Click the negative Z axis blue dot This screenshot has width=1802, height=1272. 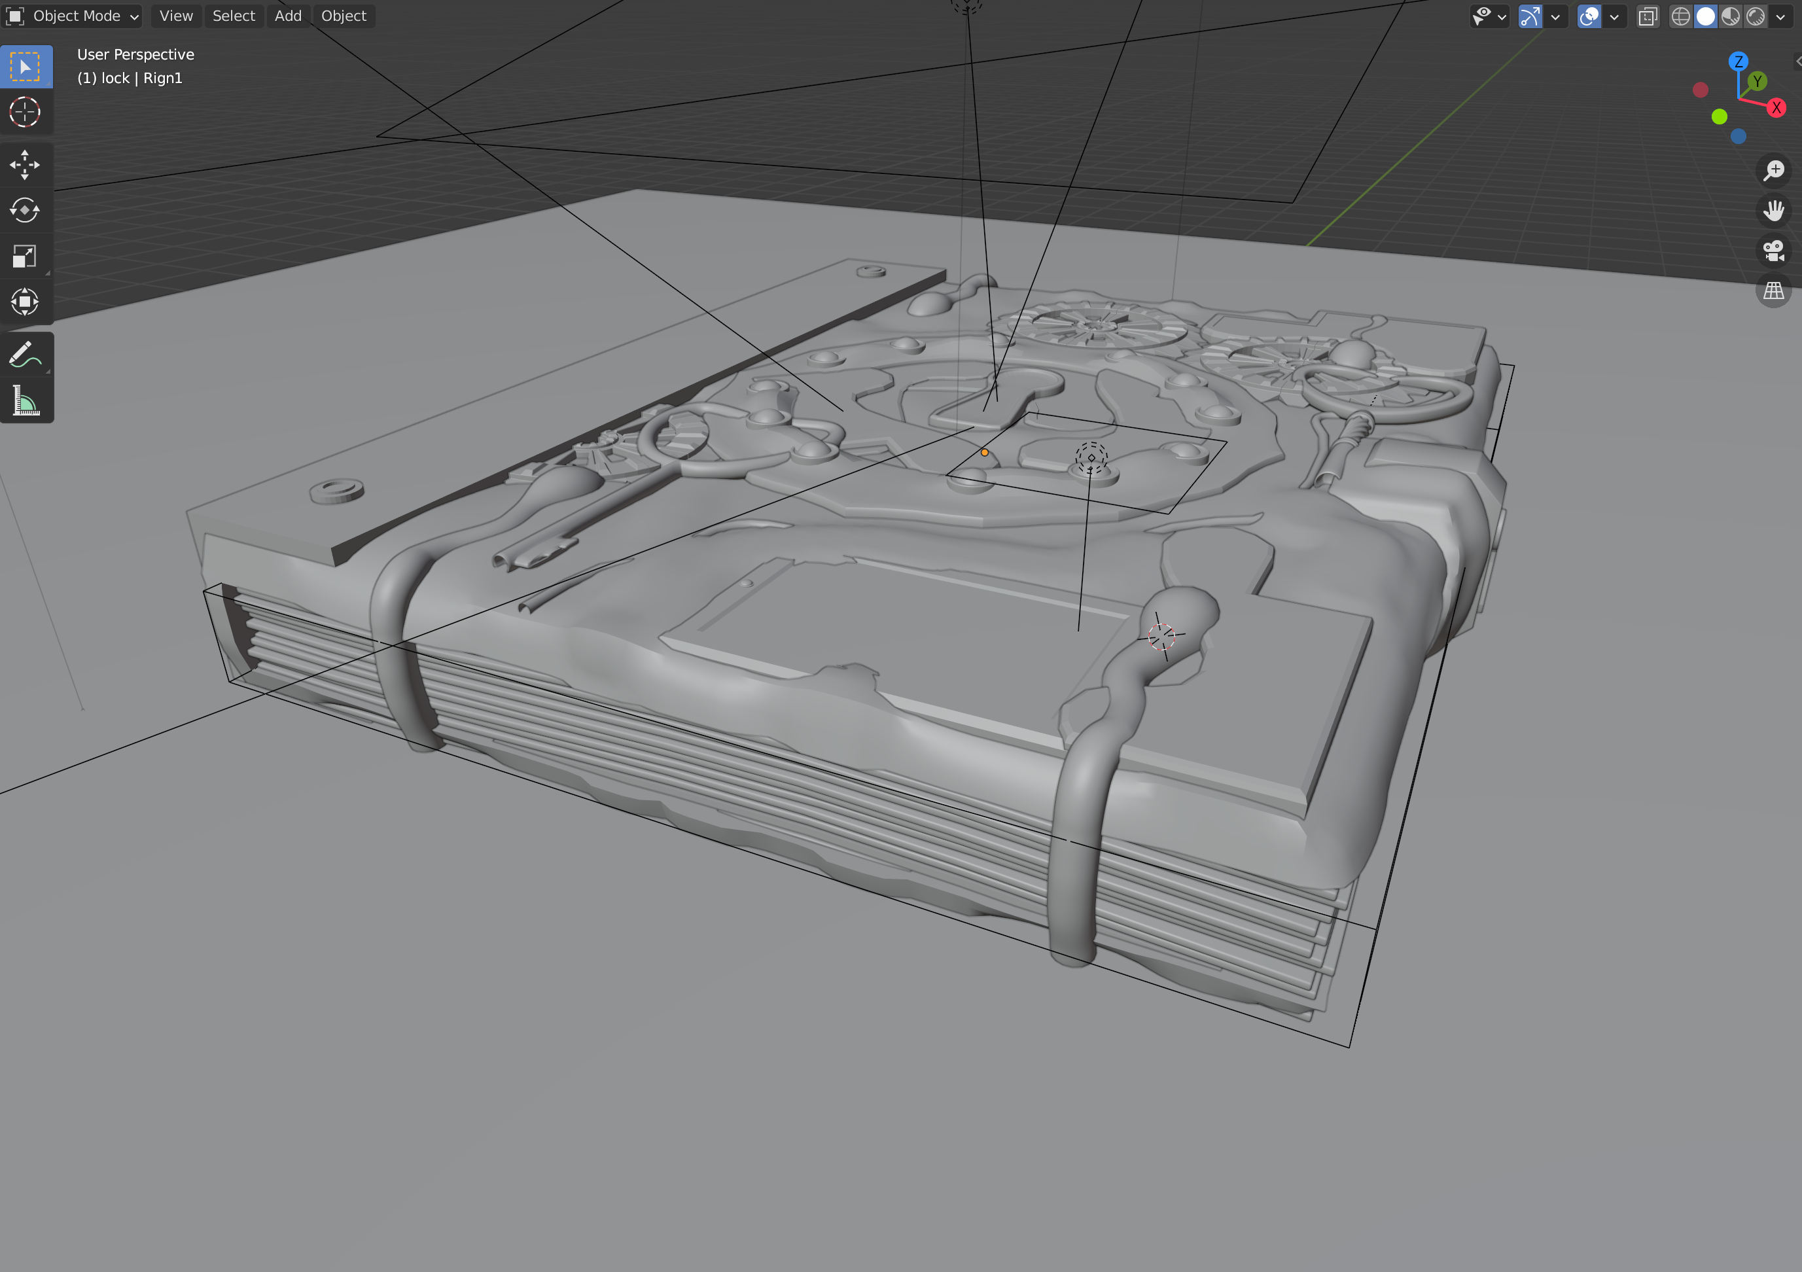1739,137
